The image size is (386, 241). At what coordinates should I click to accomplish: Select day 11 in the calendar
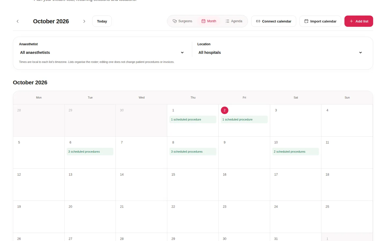(x=327, y=142)
